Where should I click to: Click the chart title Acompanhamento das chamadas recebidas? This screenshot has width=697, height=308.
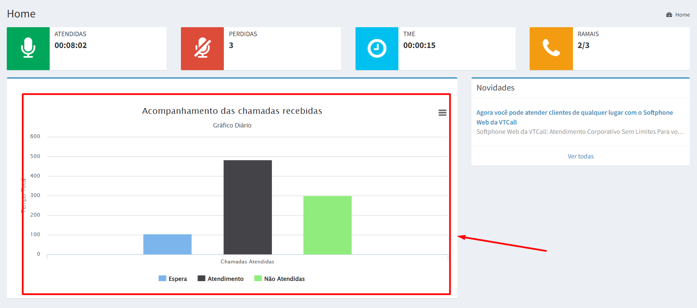click(x=232, y=111)
